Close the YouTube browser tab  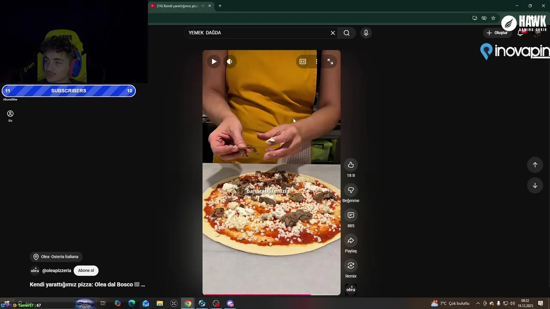(x=210, y=6)
